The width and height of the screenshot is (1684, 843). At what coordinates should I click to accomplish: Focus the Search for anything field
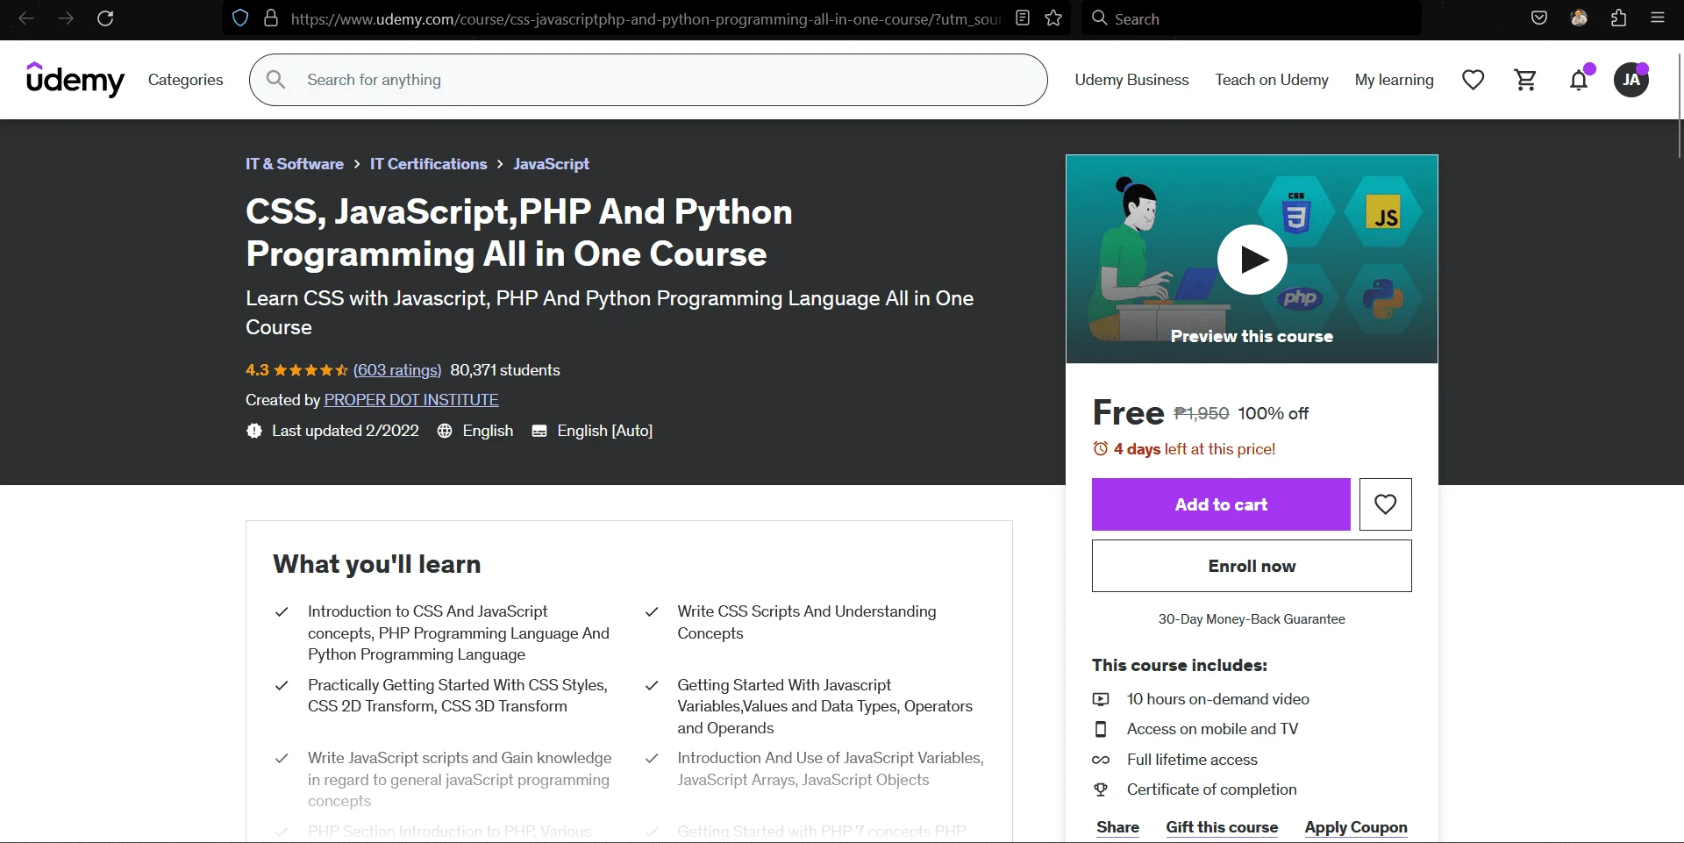pyautogui.click(x=648, y=80)
